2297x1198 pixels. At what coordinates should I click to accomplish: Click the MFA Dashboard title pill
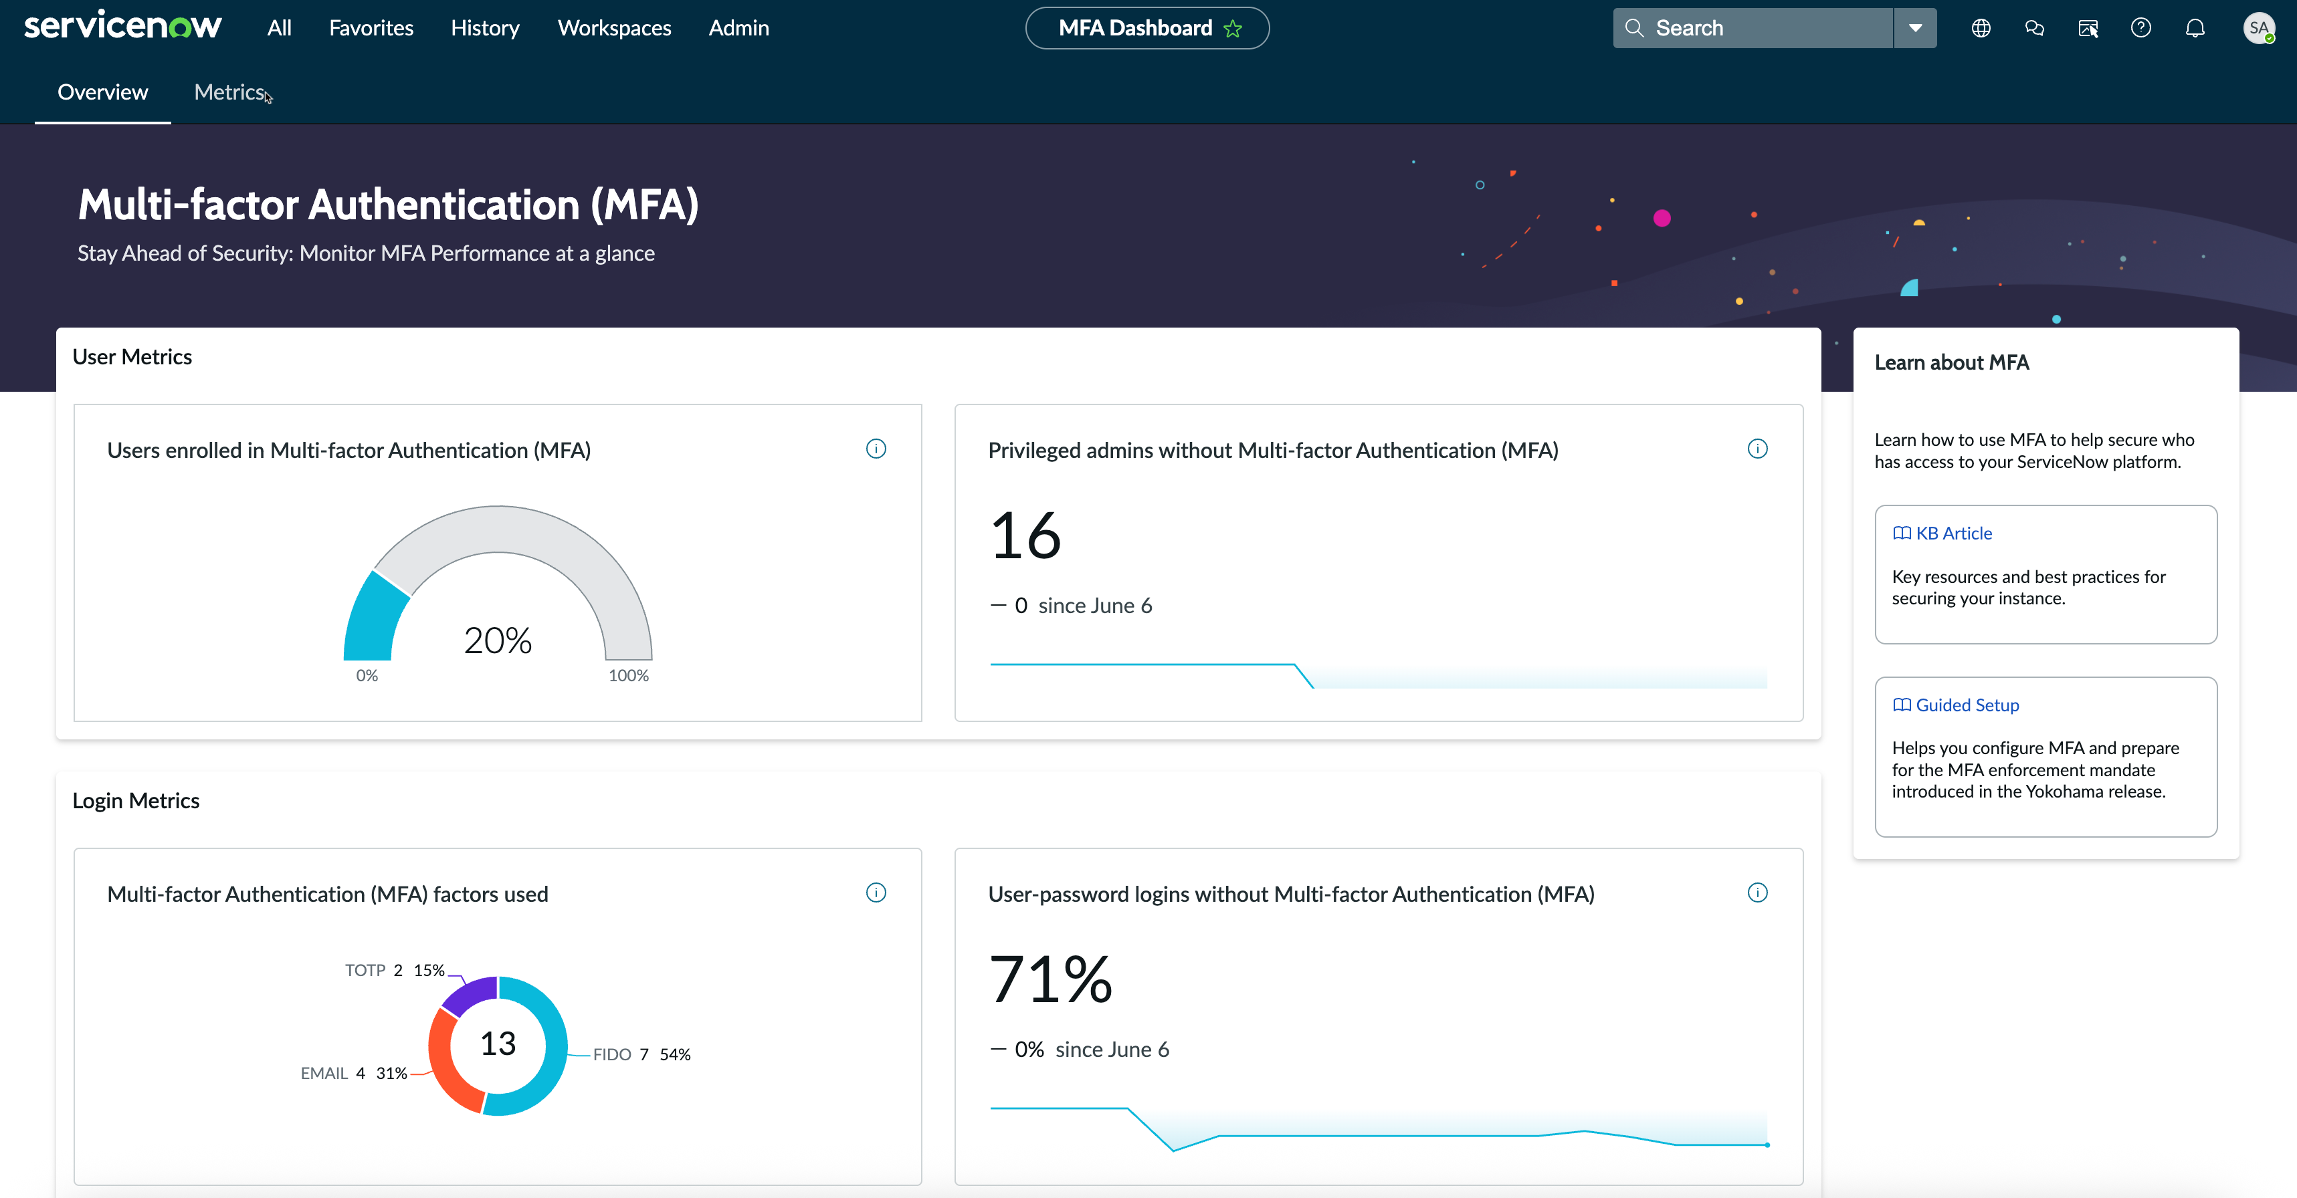click(x=1146, y=27)
